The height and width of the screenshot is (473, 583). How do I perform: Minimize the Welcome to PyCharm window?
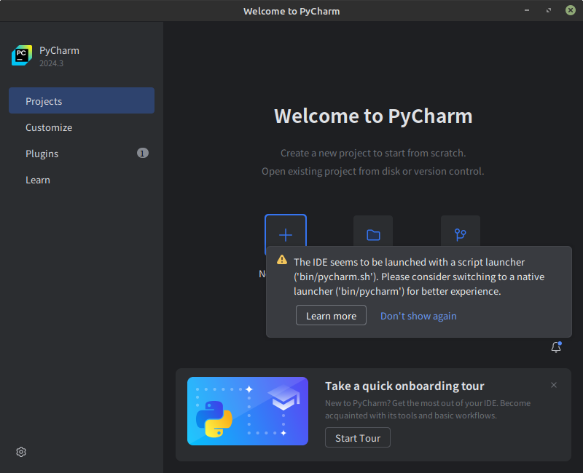(527, 10)
